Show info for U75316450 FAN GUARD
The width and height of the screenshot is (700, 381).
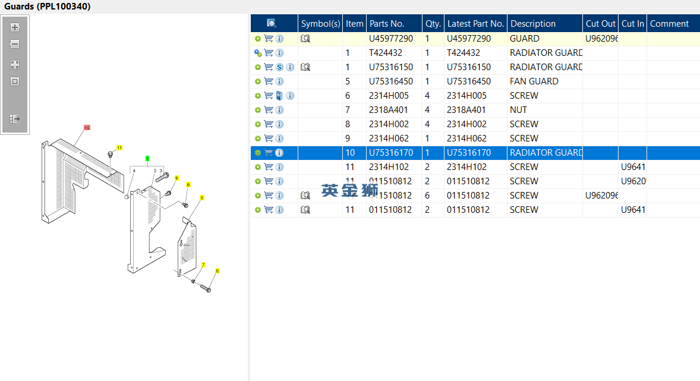tap(279, 81)
